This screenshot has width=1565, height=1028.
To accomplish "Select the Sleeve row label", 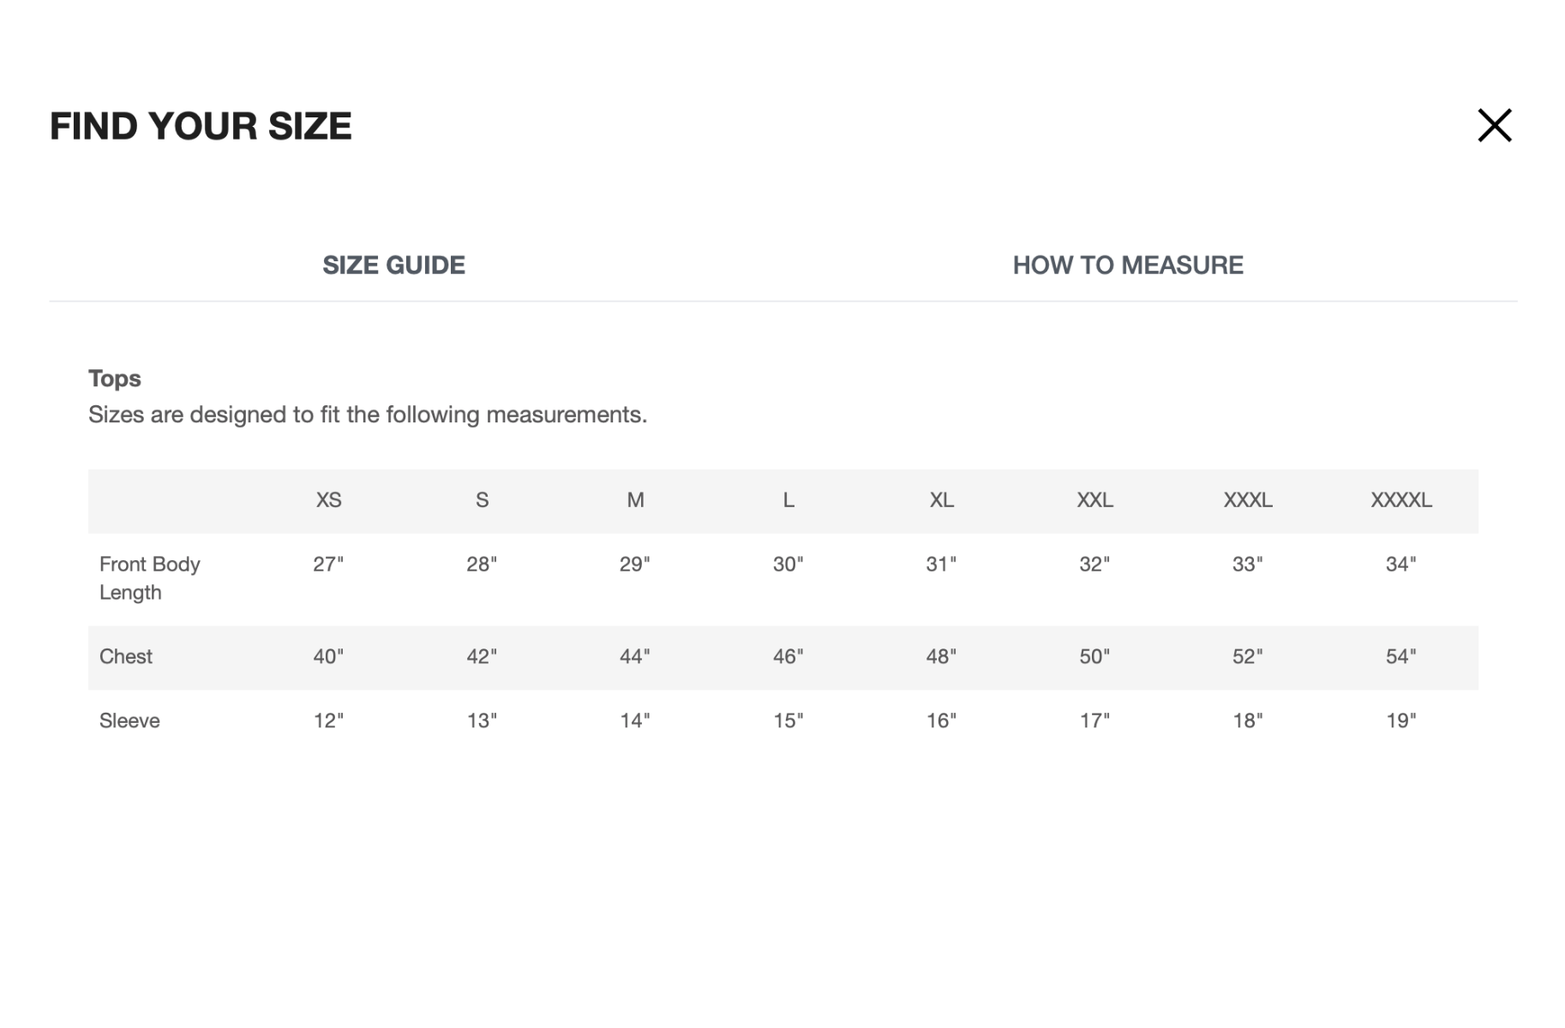I will pyautogui.click(x=129, y=721).
